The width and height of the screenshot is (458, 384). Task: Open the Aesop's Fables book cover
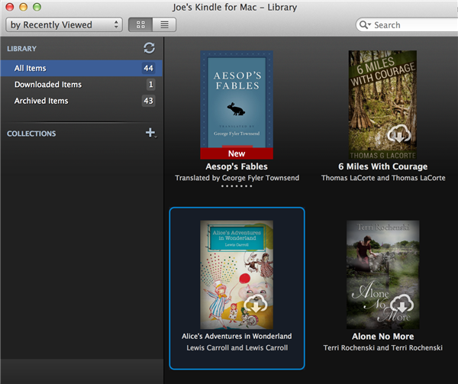[237, 105]
